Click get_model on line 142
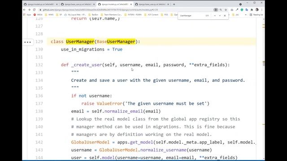287x161 pixels. pos(142,142)
